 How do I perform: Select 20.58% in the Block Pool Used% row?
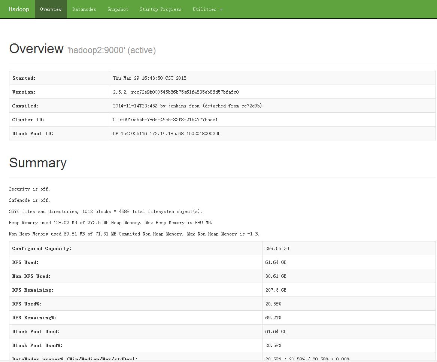pyautogui.click(x=273, y=346)
